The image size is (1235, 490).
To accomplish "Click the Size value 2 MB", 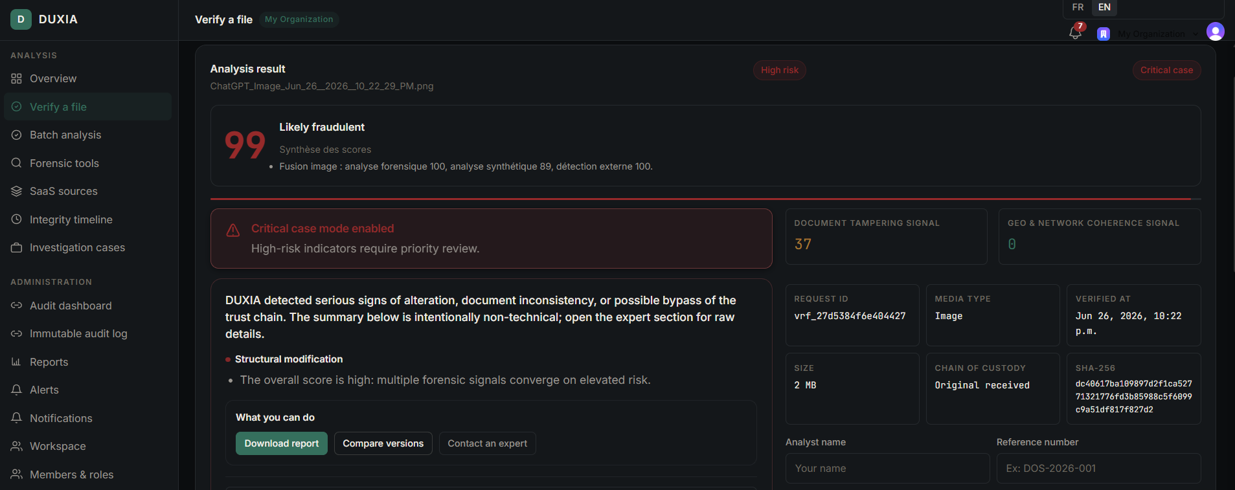I will point(805,385).
